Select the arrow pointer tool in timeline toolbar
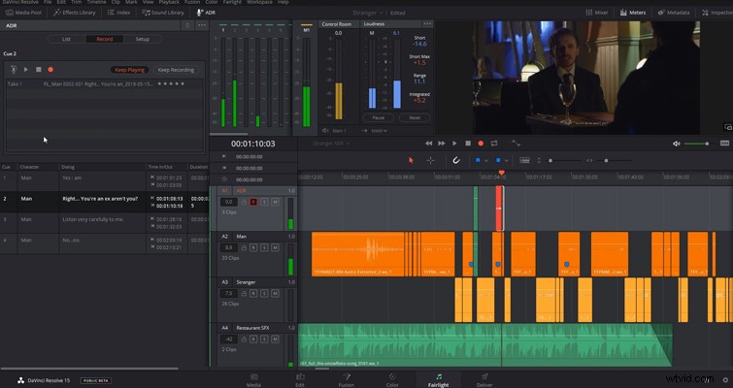 pyautogui.click(x=411, y=161)
